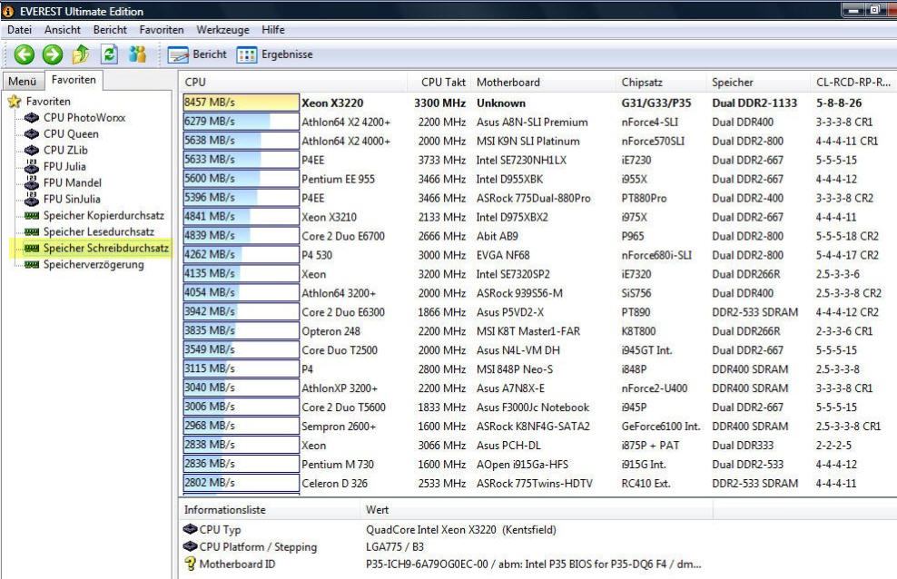Select Speicherverzögerung in the tree
Image resolution: width=897 pixels, height=579 pixels.
[x=94, y=265]
